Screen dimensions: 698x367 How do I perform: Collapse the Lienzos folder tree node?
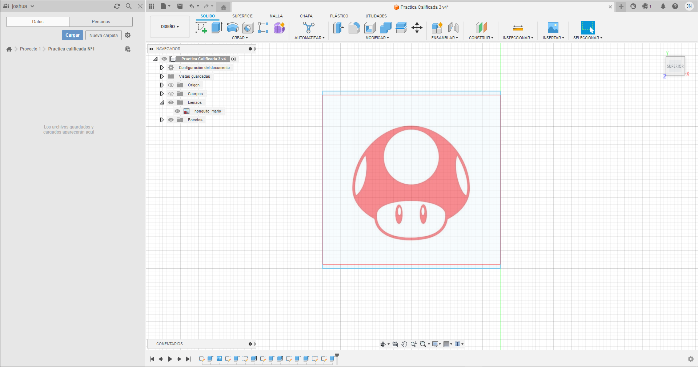162,102
